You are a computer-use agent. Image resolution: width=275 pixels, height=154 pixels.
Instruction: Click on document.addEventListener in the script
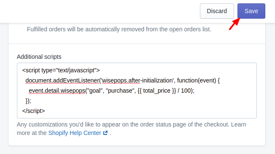(62, 80)
